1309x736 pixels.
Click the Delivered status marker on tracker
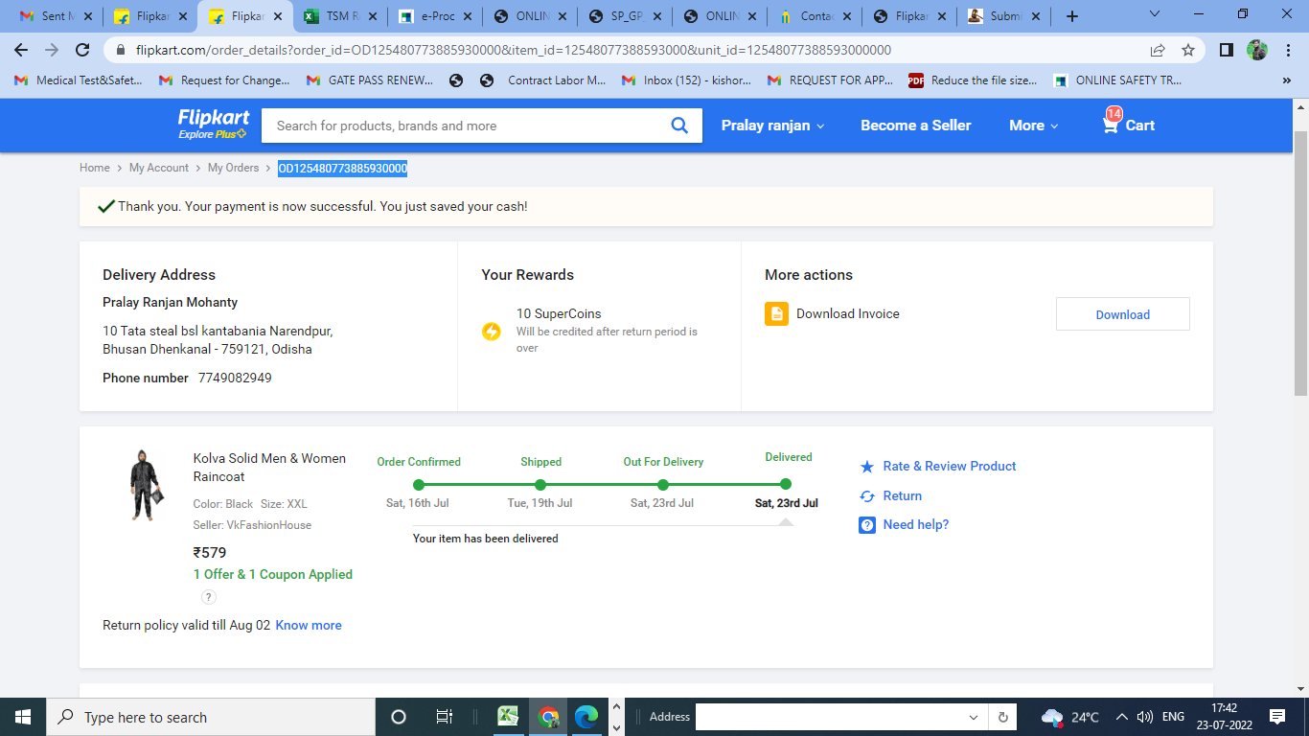pos(786,484)
